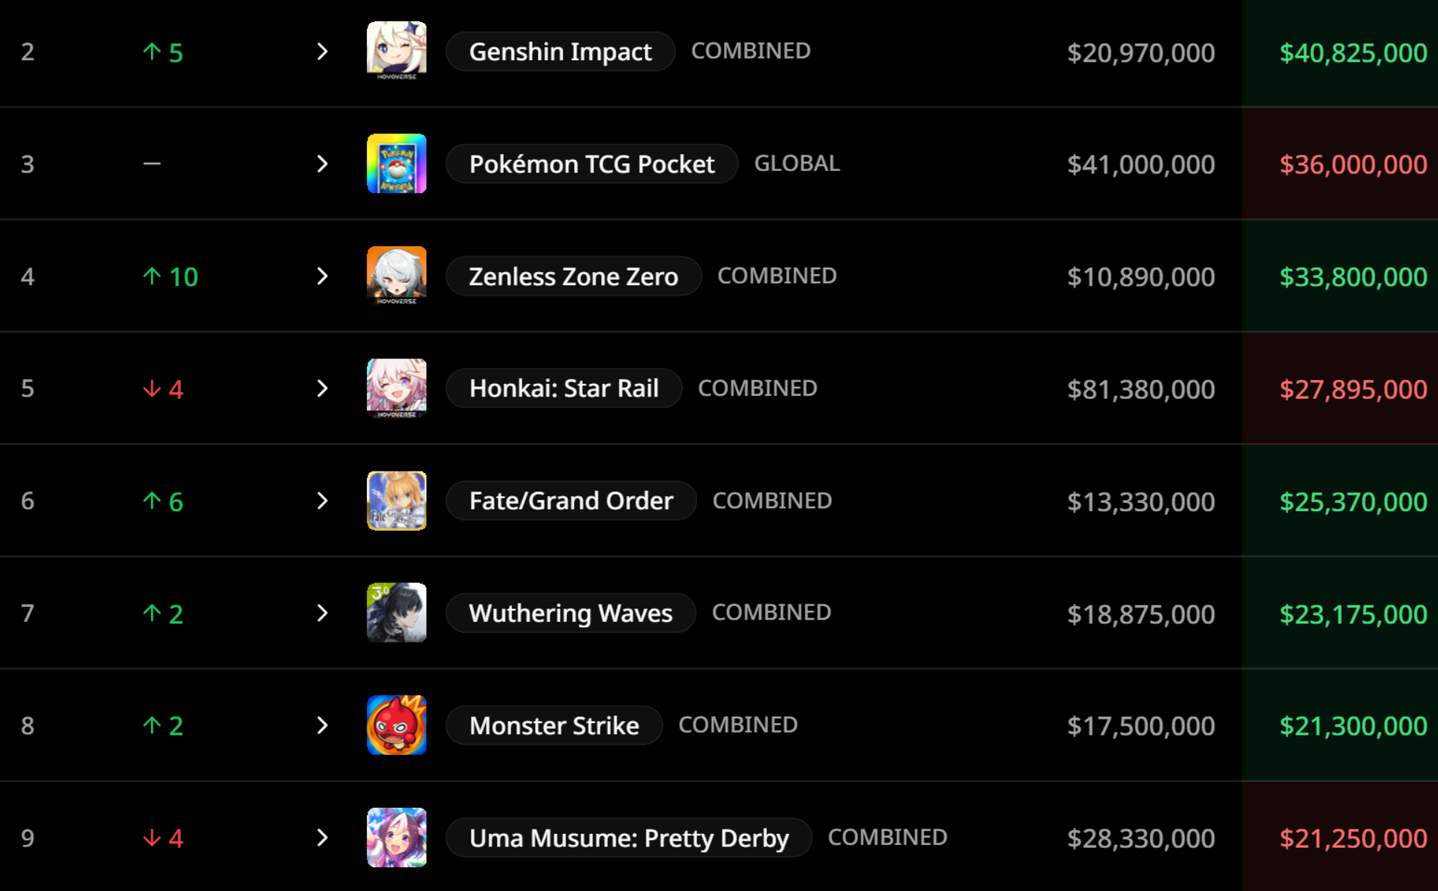Expand the Honkai: Star Rail row chevron
This screenshot has height=891, width=1438.
[322, 388]
